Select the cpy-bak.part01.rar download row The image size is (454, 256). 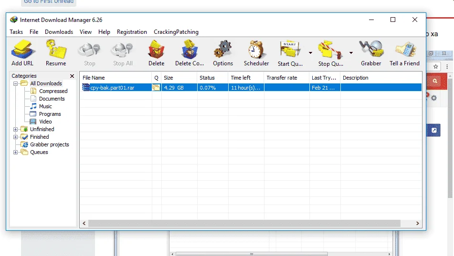(x=251, y=87)
